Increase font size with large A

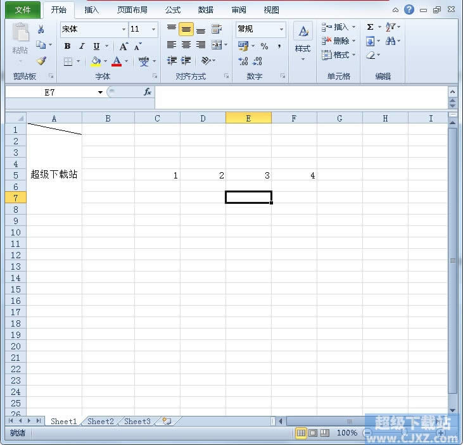click(x=124, y=46)
